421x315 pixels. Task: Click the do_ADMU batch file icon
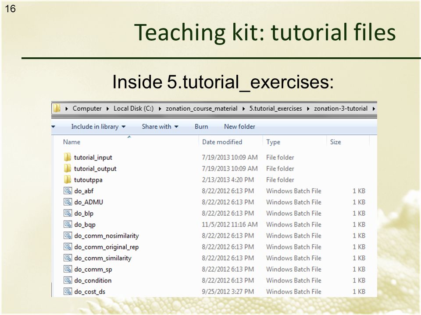click(x=68, y=202)
